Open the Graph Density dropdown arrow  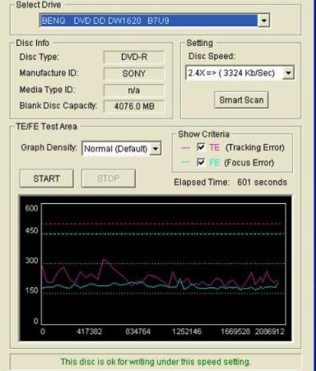156,149
